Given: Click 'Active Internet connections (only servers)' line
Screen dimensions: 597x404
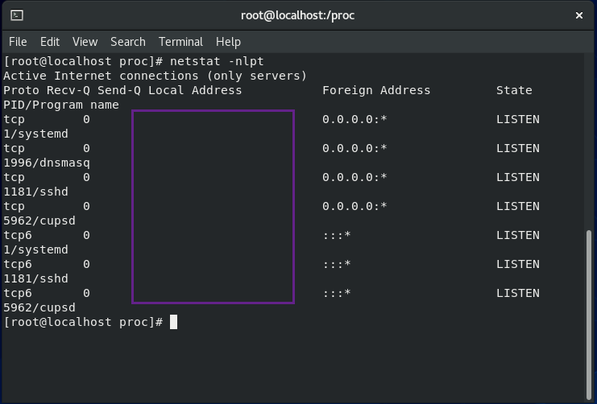Looking at the screenshot, I should [155, 76].
